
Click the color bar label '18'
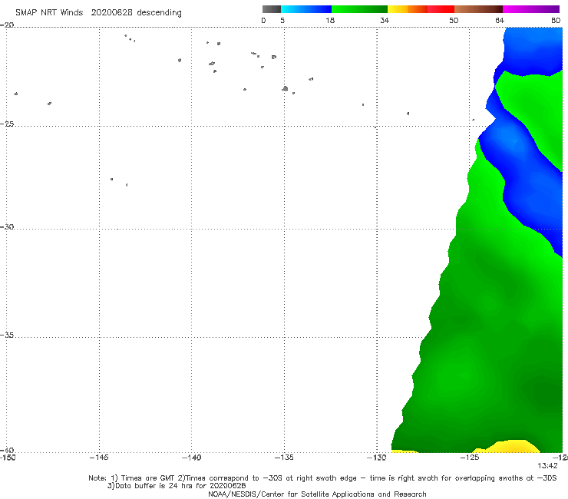(330, 20)
